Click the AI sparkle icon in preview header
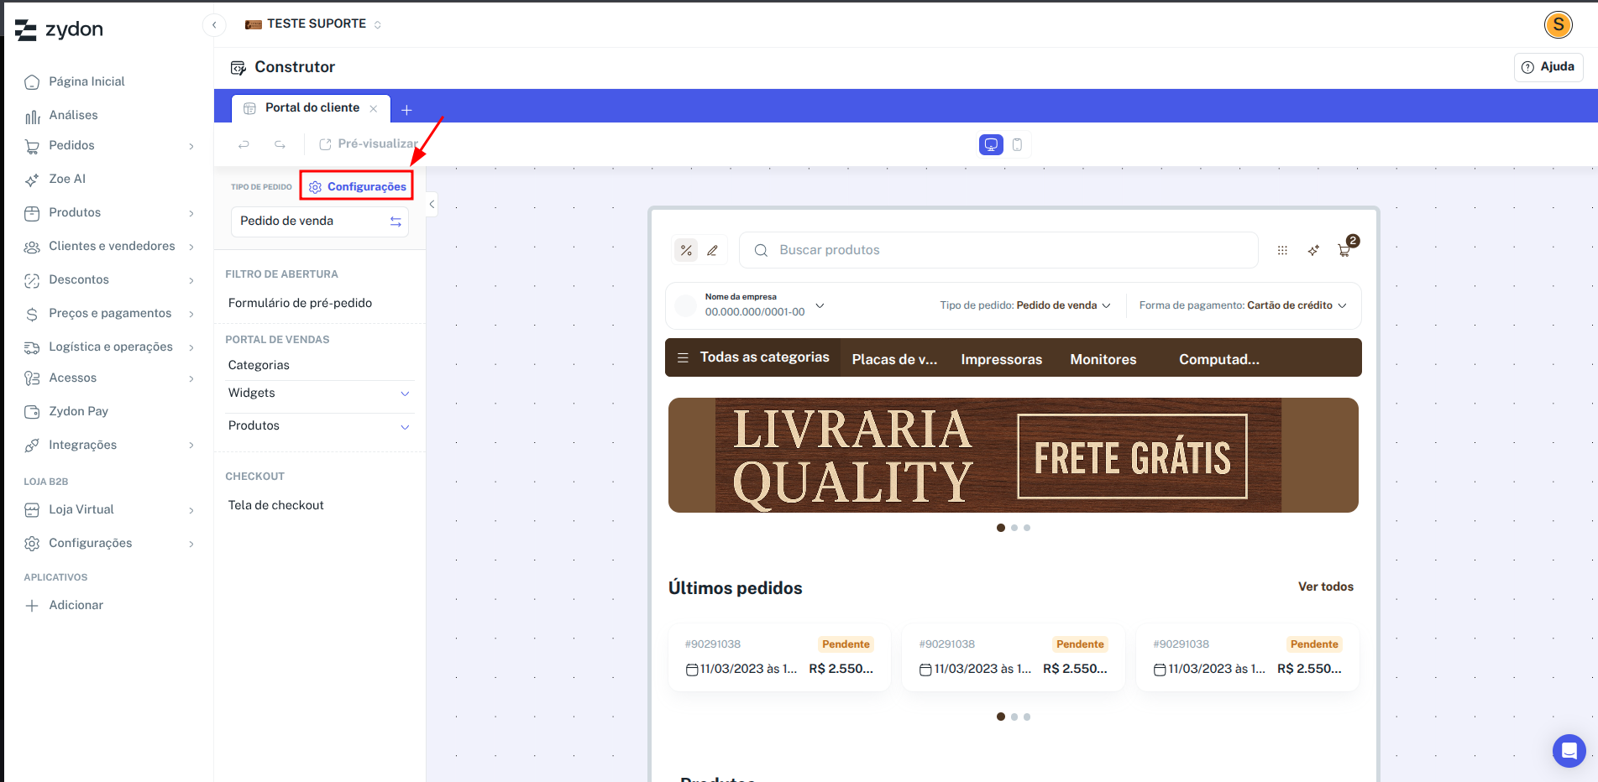Image resolution: width=1598 pixels, height=782 pixels. (1313, 250)
